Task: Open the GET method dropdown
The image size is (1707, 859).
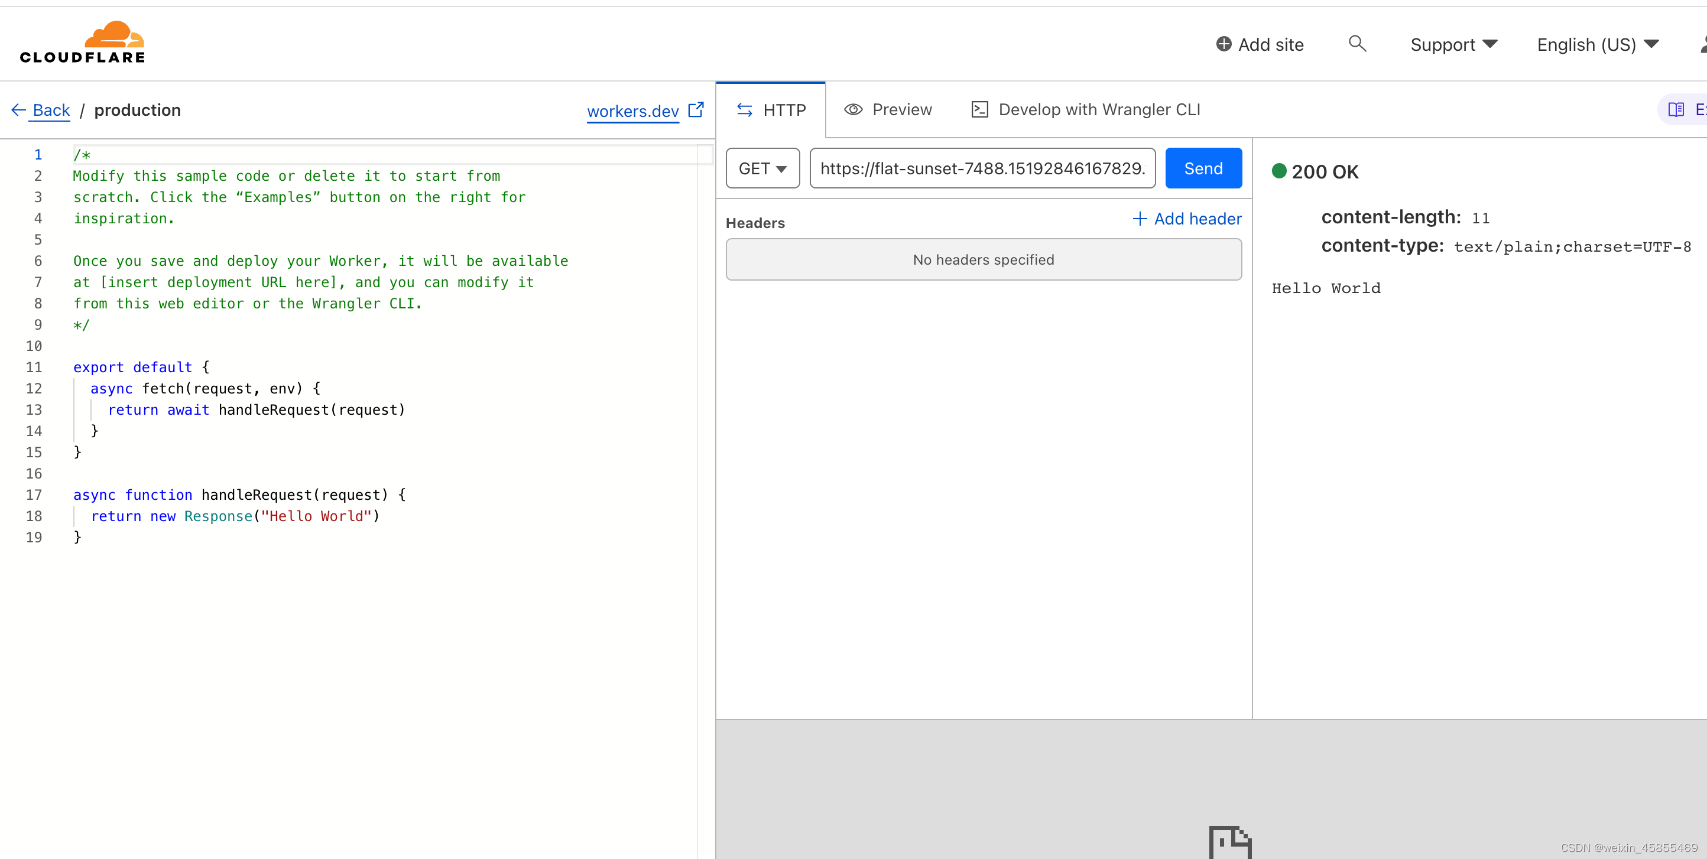Action: [762, 168]
